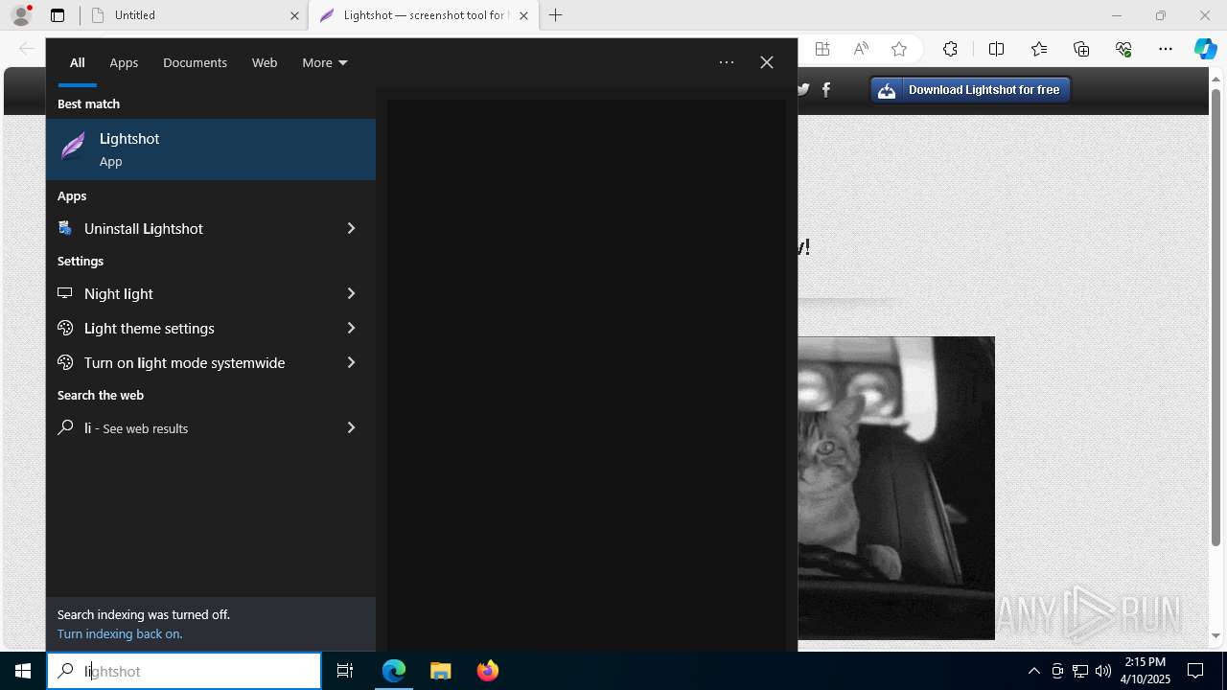The height and width of the screenshot is (690, 1227).
Task: Switch to the All search tab
Action: pos(78,62)
